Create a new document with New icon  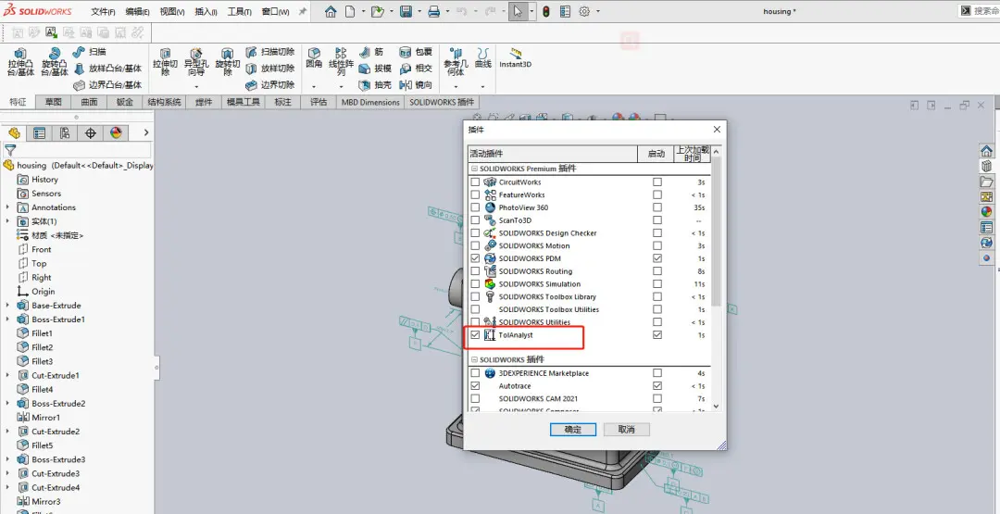tap(350, 11)
